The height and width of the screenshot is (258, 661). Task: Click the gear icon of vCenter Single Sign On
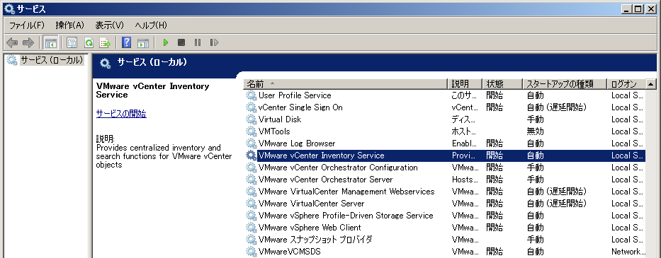coord(252,107)
